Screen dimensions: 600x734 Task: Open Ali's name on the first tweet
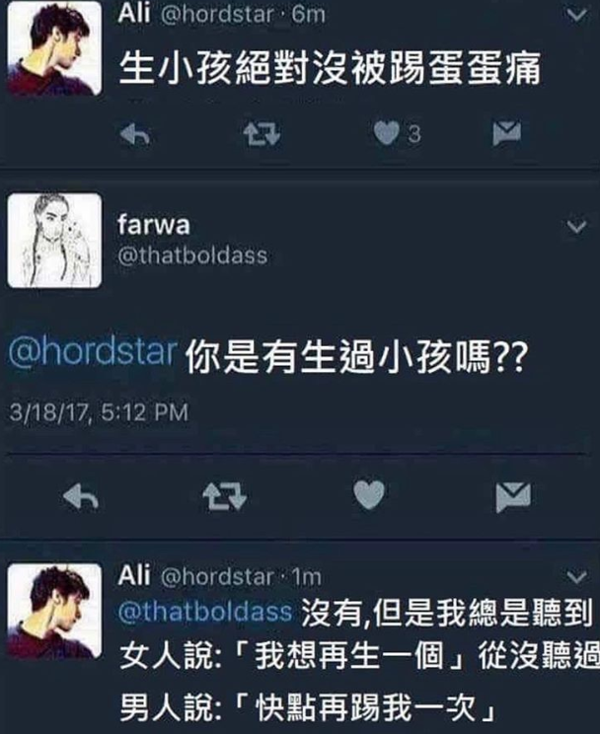click(x=134, y=13)
